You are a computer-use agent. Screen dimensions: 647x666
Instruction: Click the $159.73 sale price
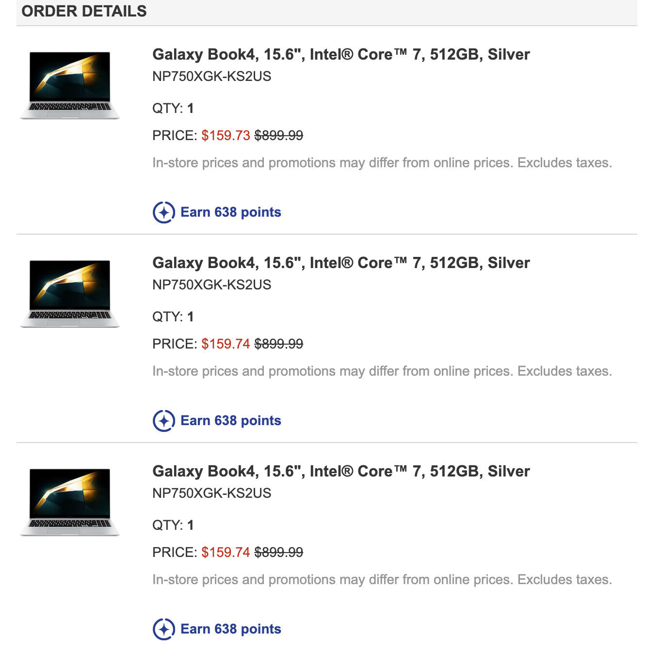(x=226, y=135)
